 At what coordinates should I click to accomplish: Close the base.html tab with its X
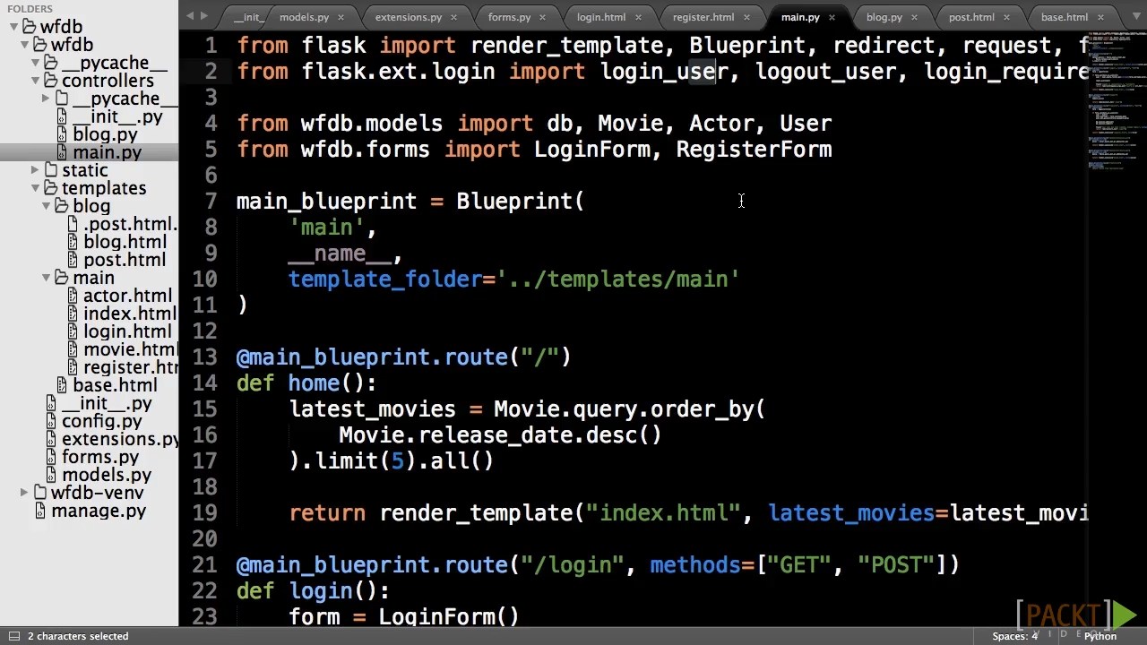point(1100,17)
